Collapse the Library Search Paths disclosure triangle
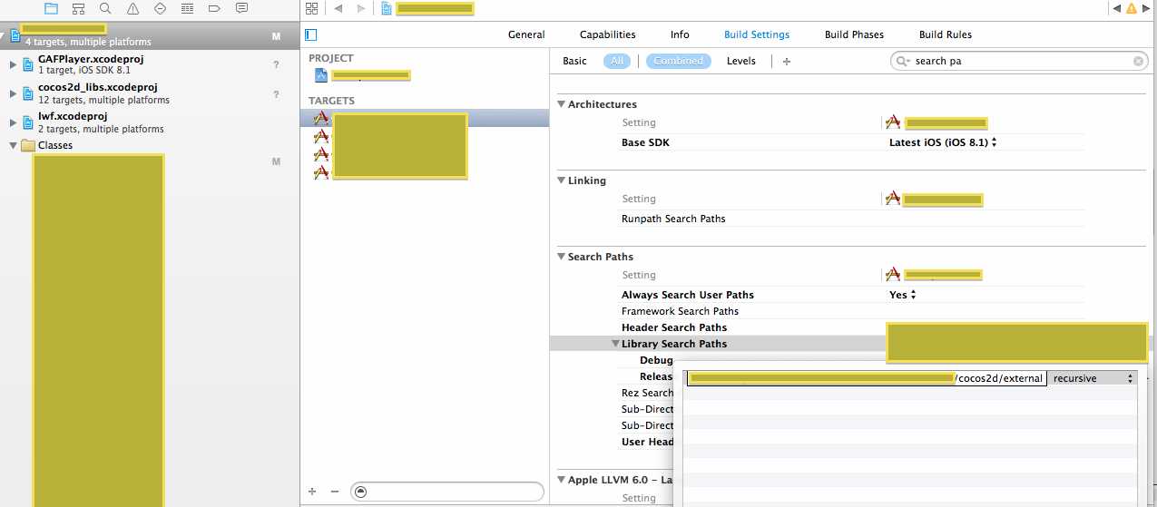The image size is (1157, 507). 616,344
